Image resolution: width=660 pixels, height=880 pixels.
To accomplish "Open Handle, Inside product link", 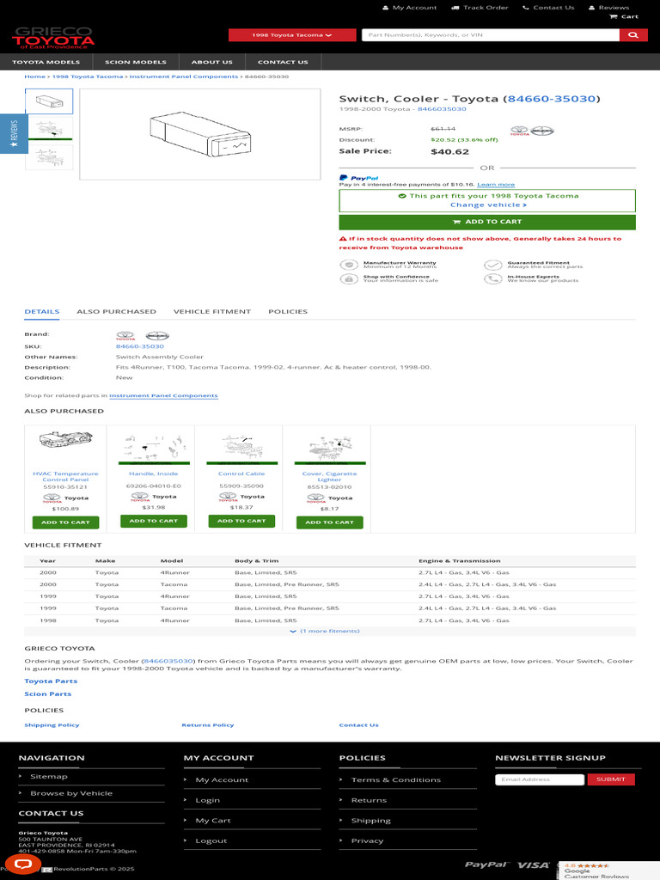I will pyautogui.click(x=153, y=474).
